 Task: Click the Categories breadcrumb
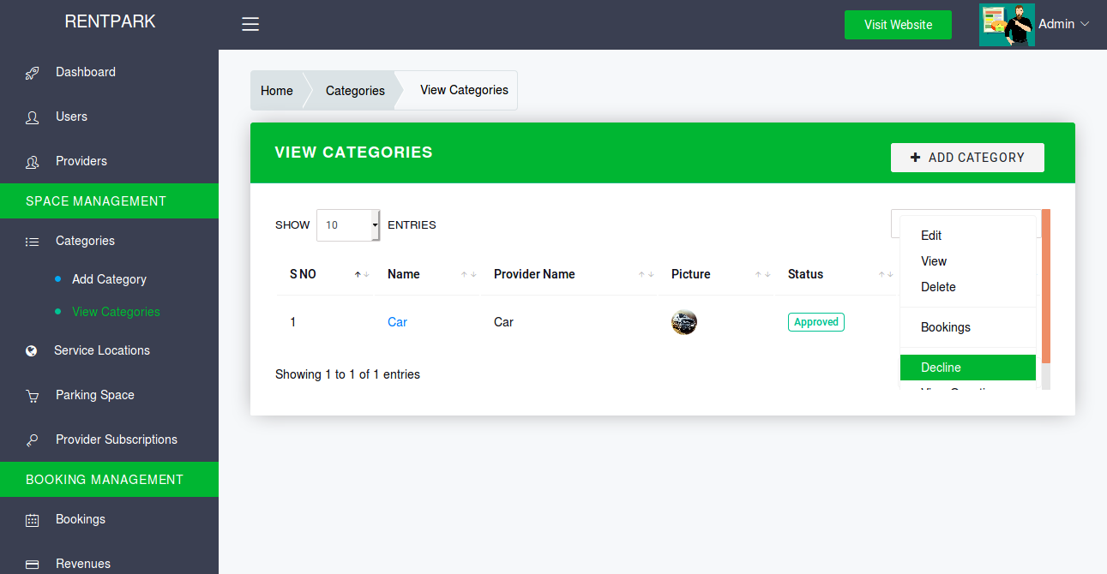coord(355,91)
